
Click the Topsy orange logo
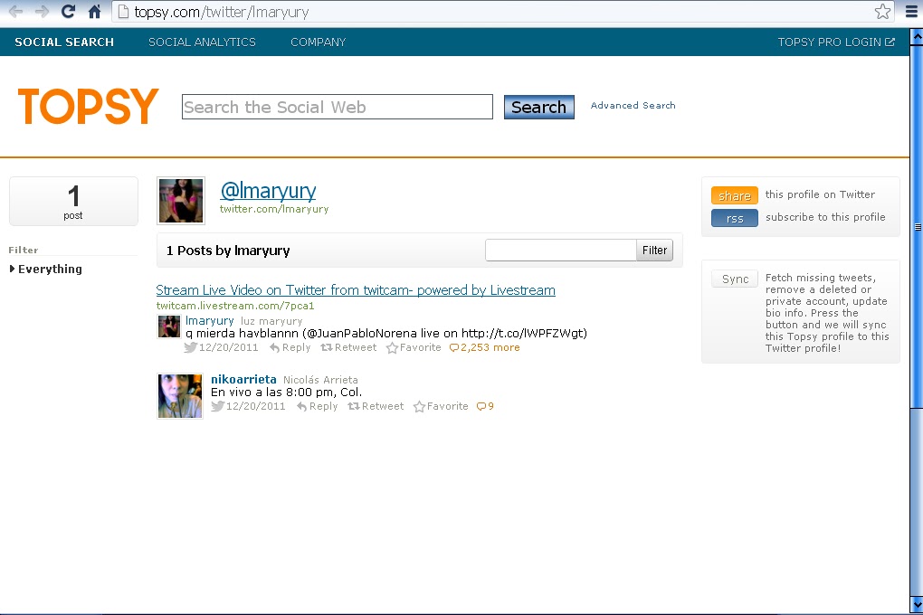(89, 107)
